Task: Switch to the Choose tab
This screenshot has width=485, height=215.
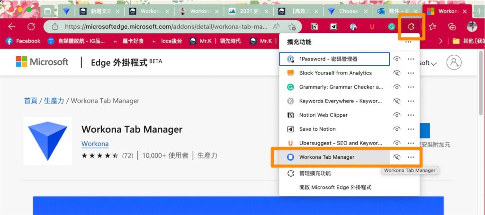Action: coord(348,11)
